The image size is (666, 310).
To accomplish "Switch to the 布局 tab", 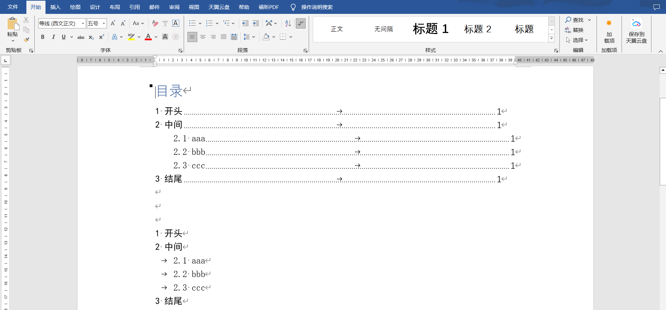I will (x=115, y=7).
